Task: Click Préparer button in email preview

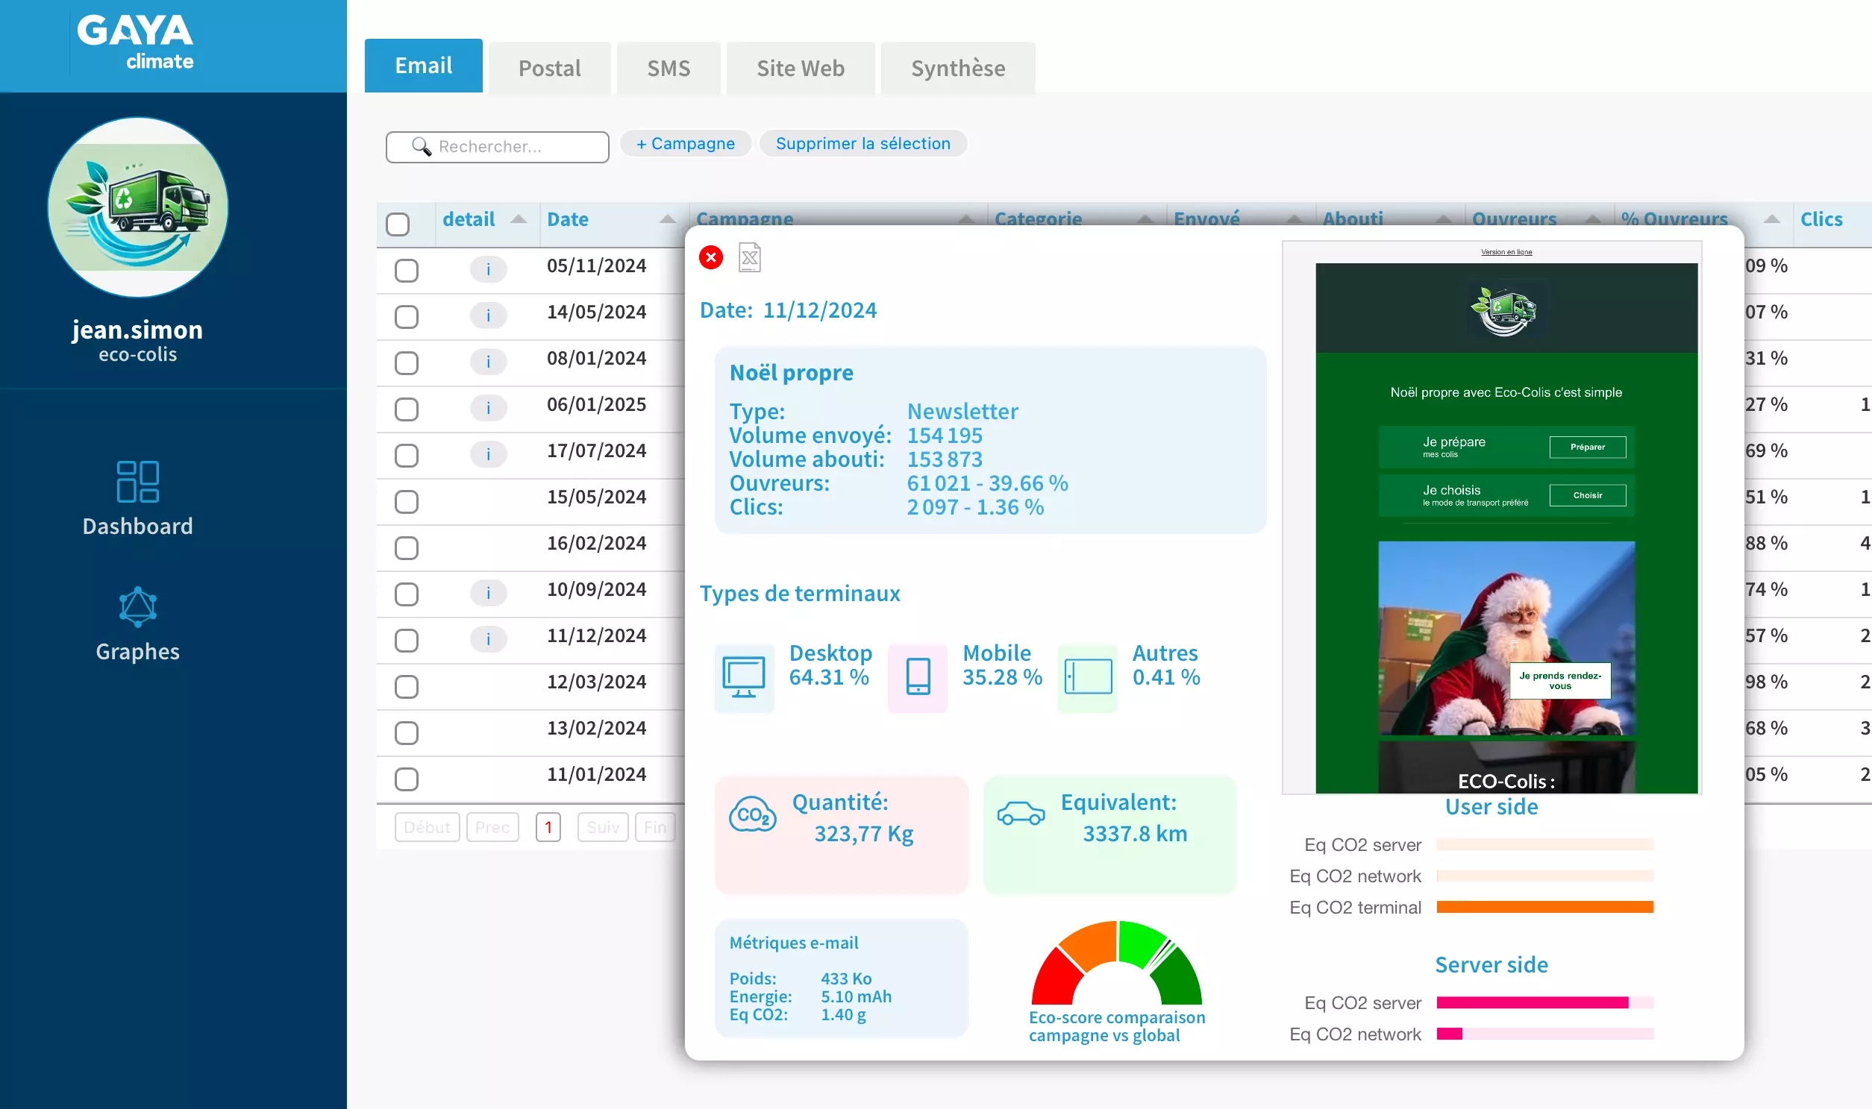Action: click(1587, 447)
